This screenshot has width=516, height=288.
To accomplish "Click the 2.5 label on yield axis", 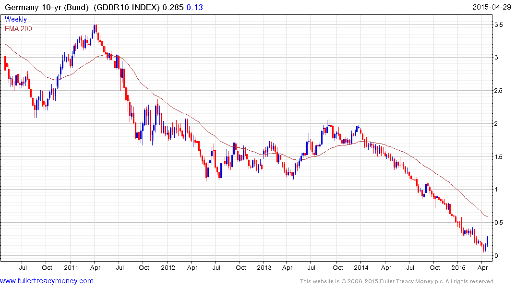I will [x=499, y=91].
